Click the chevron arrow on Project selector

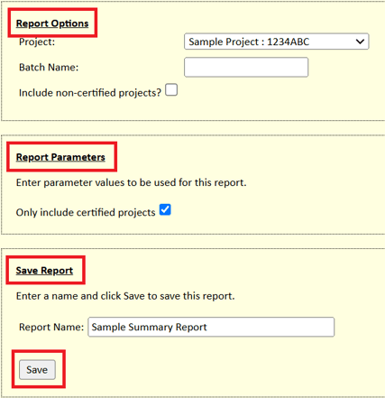pyautogui.click(x=360, y=42)
